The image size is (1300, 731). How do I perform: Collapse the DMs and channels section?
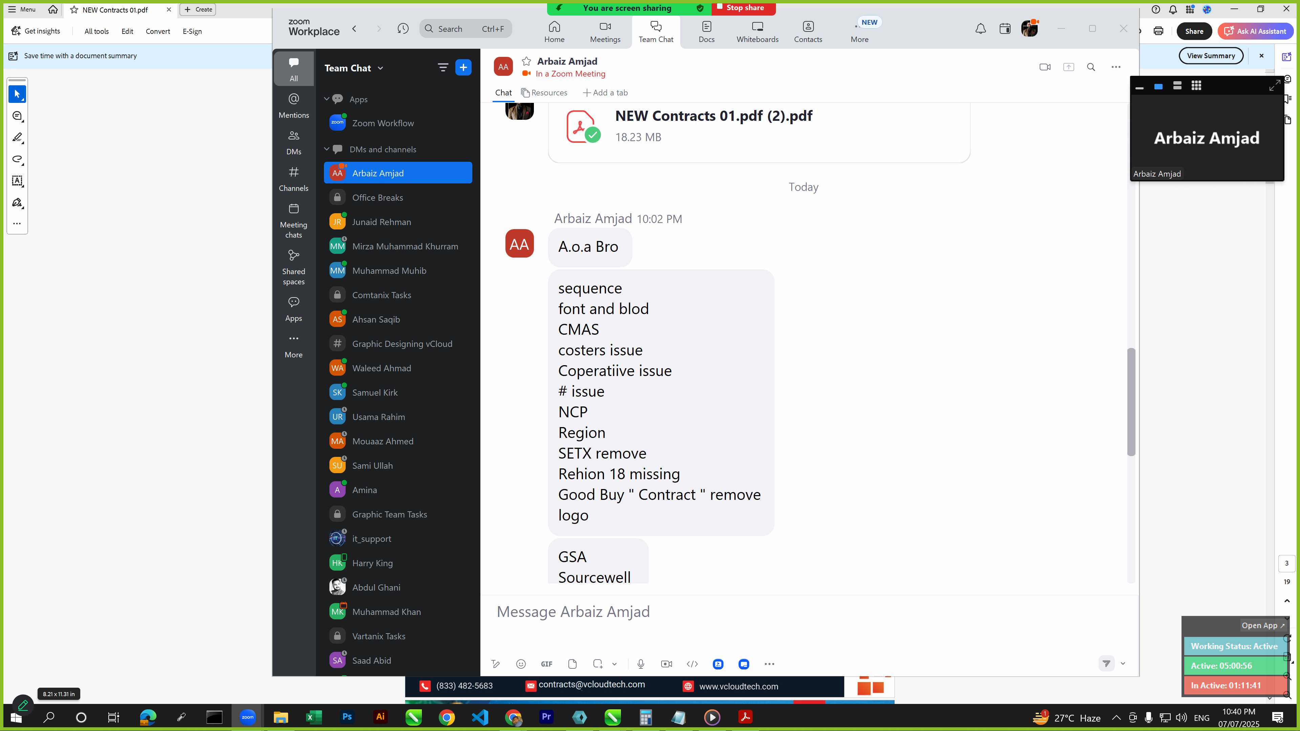(326, 149)
